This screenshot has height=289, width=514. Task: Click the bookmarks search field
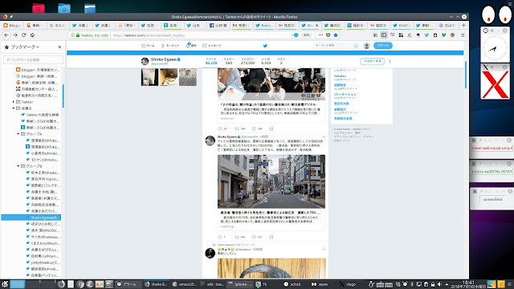click(x=33, y=59)
